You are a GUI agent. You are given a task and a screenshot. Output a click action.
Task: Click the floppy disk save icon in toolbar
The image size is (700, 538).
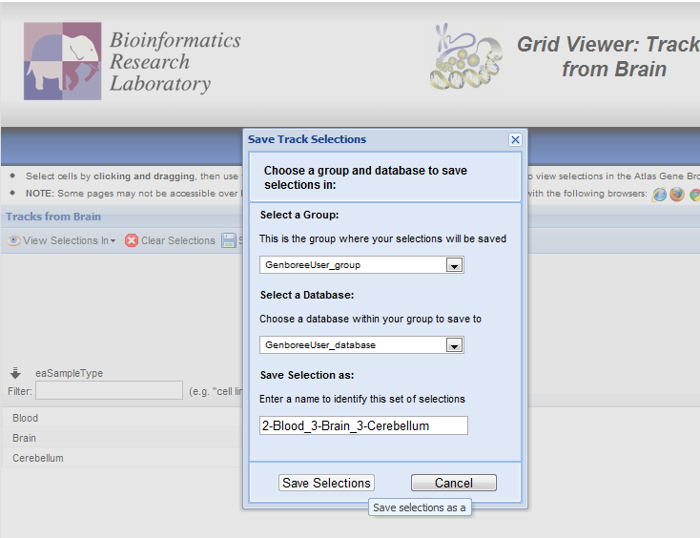(x=229, y=240)
